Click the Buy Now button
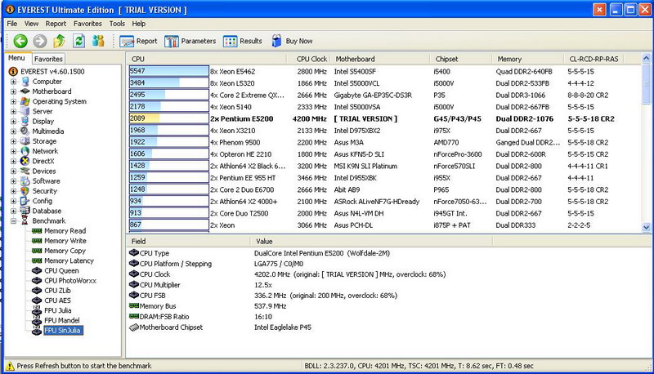 tap(292, 41)
